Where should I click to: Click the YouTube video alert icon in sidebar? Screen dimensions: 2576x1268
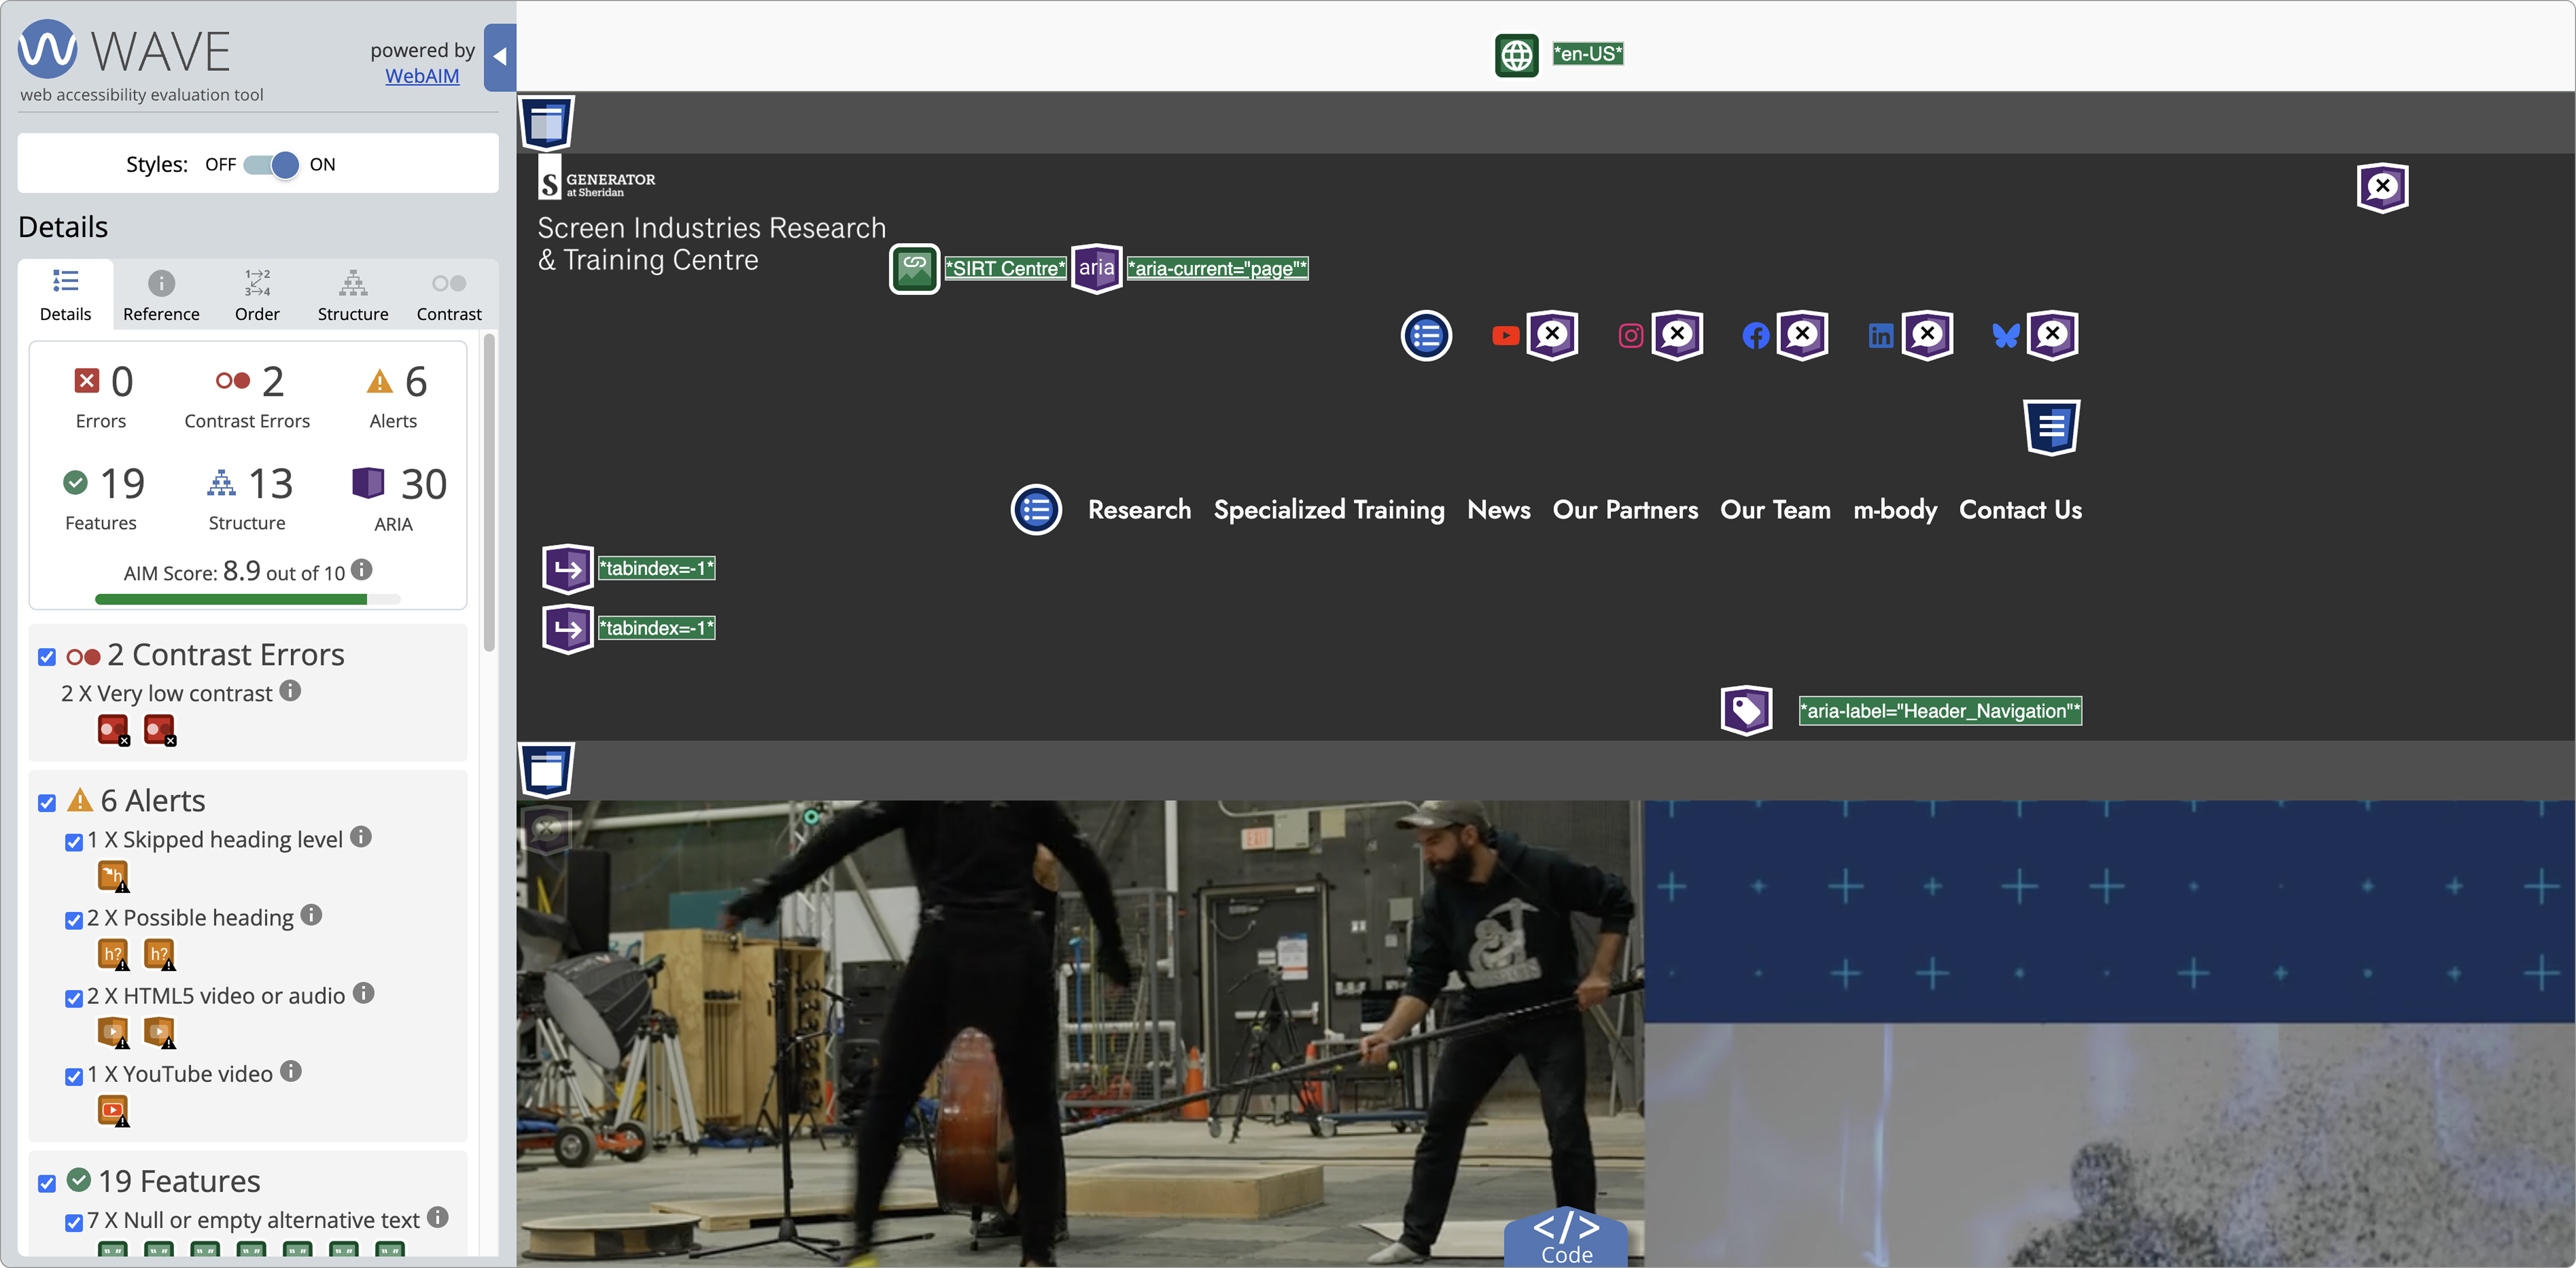click(x=113, y=1110)
